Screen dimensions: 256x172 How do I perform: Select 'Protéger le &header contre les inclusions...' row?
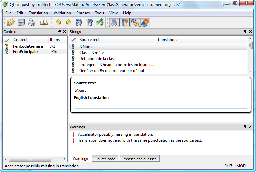coord(158,65)
